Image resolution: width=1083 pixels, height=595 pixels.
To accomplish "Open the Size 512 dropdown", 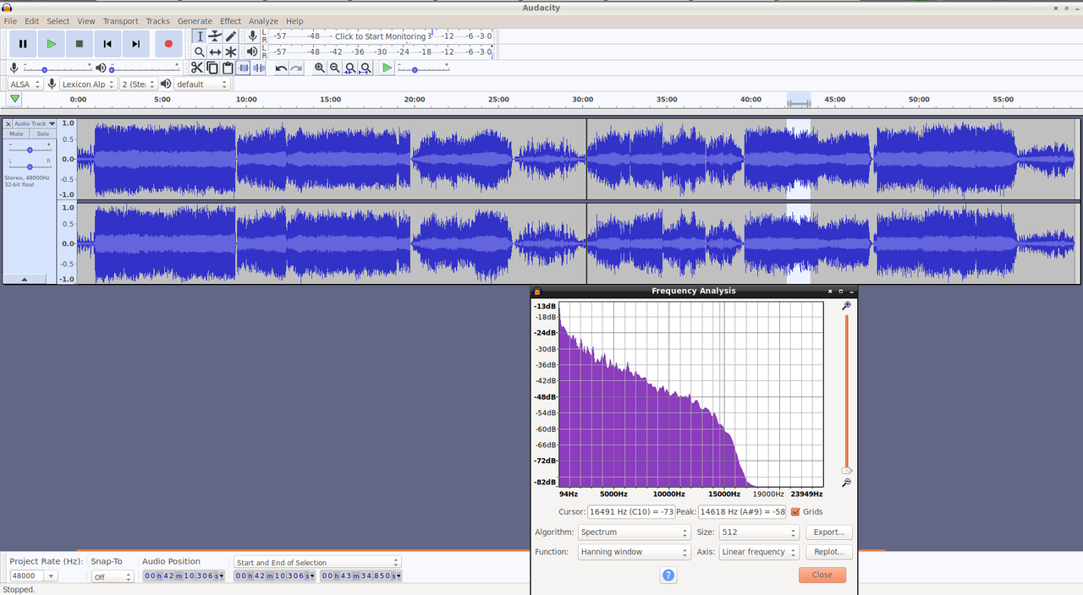I will click(x=759, y=532).
